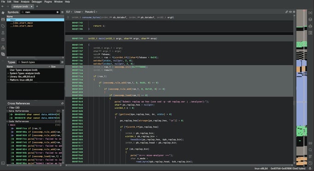
Task: Open the log lines icon on right sidebar
Action: [310, 156]
